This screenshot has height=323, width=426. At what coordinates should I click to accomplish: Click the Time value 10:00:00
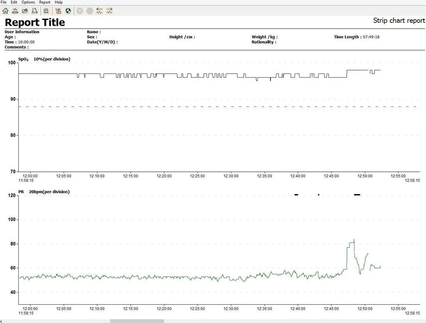pyautogui.click(x=26, y=42)
